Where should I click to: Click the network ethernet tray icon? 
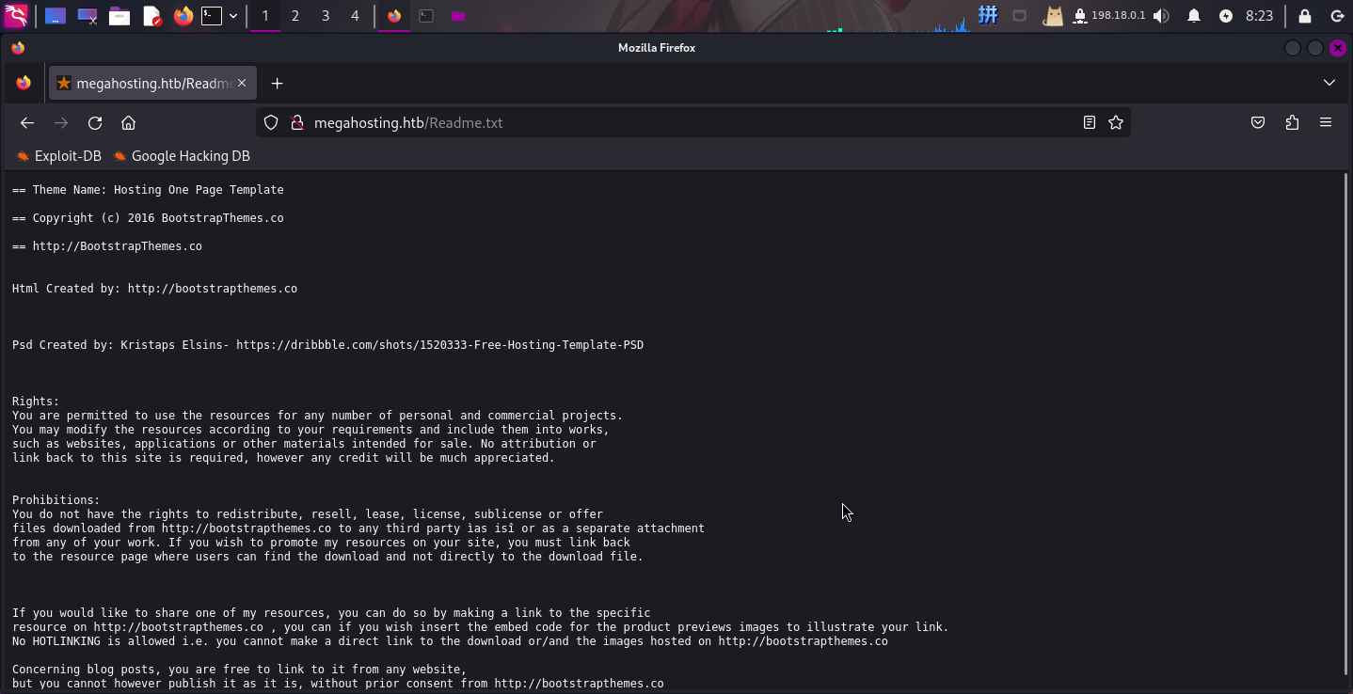pyautogui.click(x=1019, y=15)
